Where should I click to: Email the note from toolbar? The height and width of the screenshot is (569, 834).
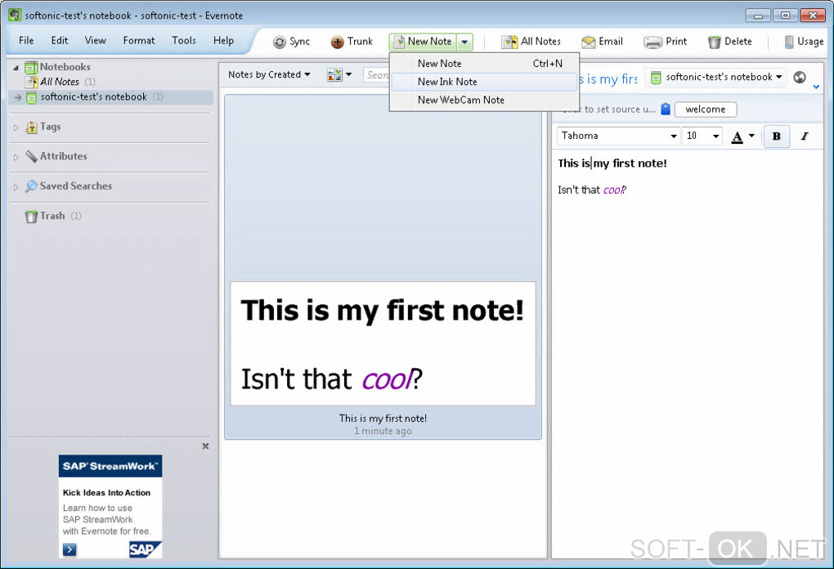pyautogui.click(x=602, y=42)
